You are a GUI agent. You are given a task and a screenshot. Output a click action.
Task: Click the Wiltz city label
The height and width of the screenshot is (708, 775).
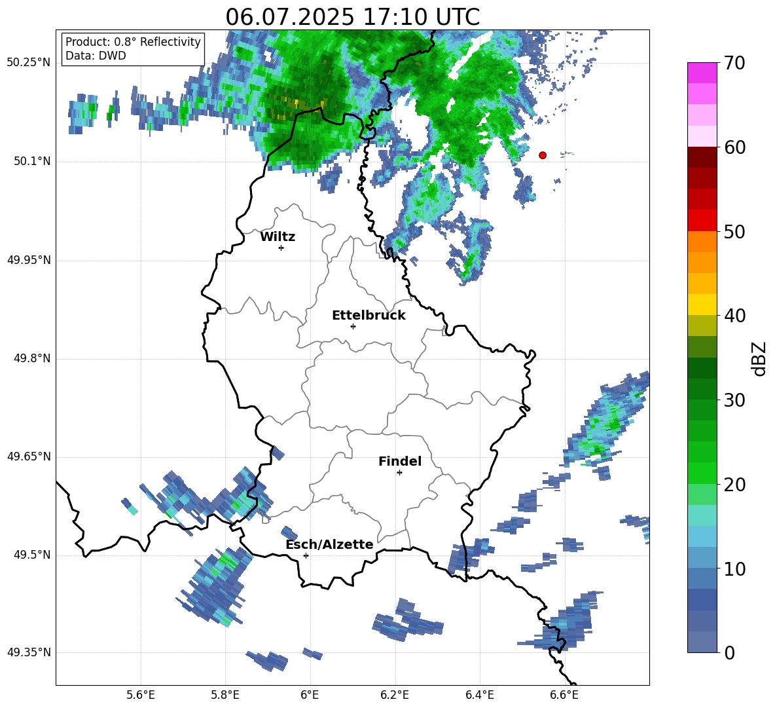(278, 237)
